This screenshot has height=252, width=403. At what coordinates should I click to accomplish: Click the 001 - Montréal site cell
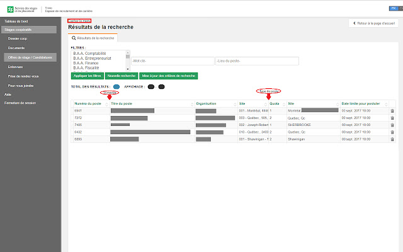(x=253, y=111)
